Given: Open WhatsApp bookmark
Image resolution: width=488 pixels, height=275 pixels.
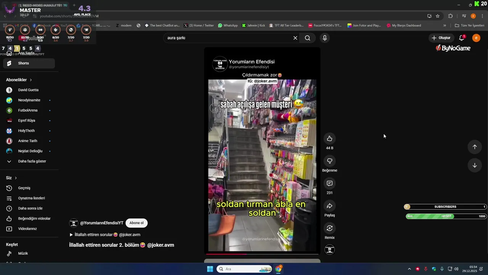Looking at the screenshot, I should [x=228, y=26].
